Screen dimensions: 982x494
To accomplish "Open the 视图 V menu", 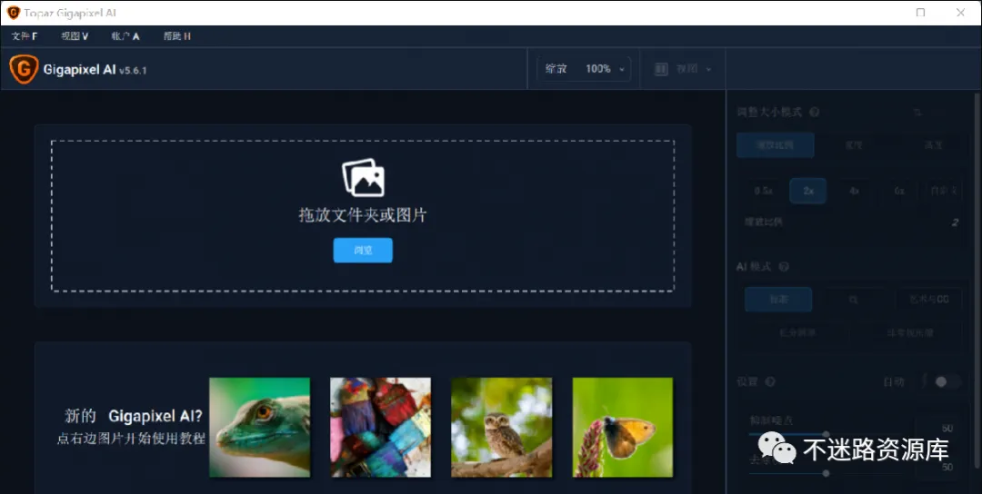I will pyautogui.click(x=75, y=36).
